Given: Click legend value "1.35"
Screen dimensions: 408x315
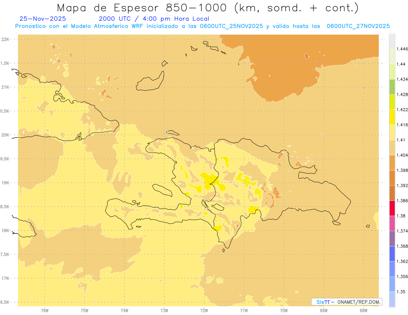Looking at the screenshot, I should pos(401,292).
